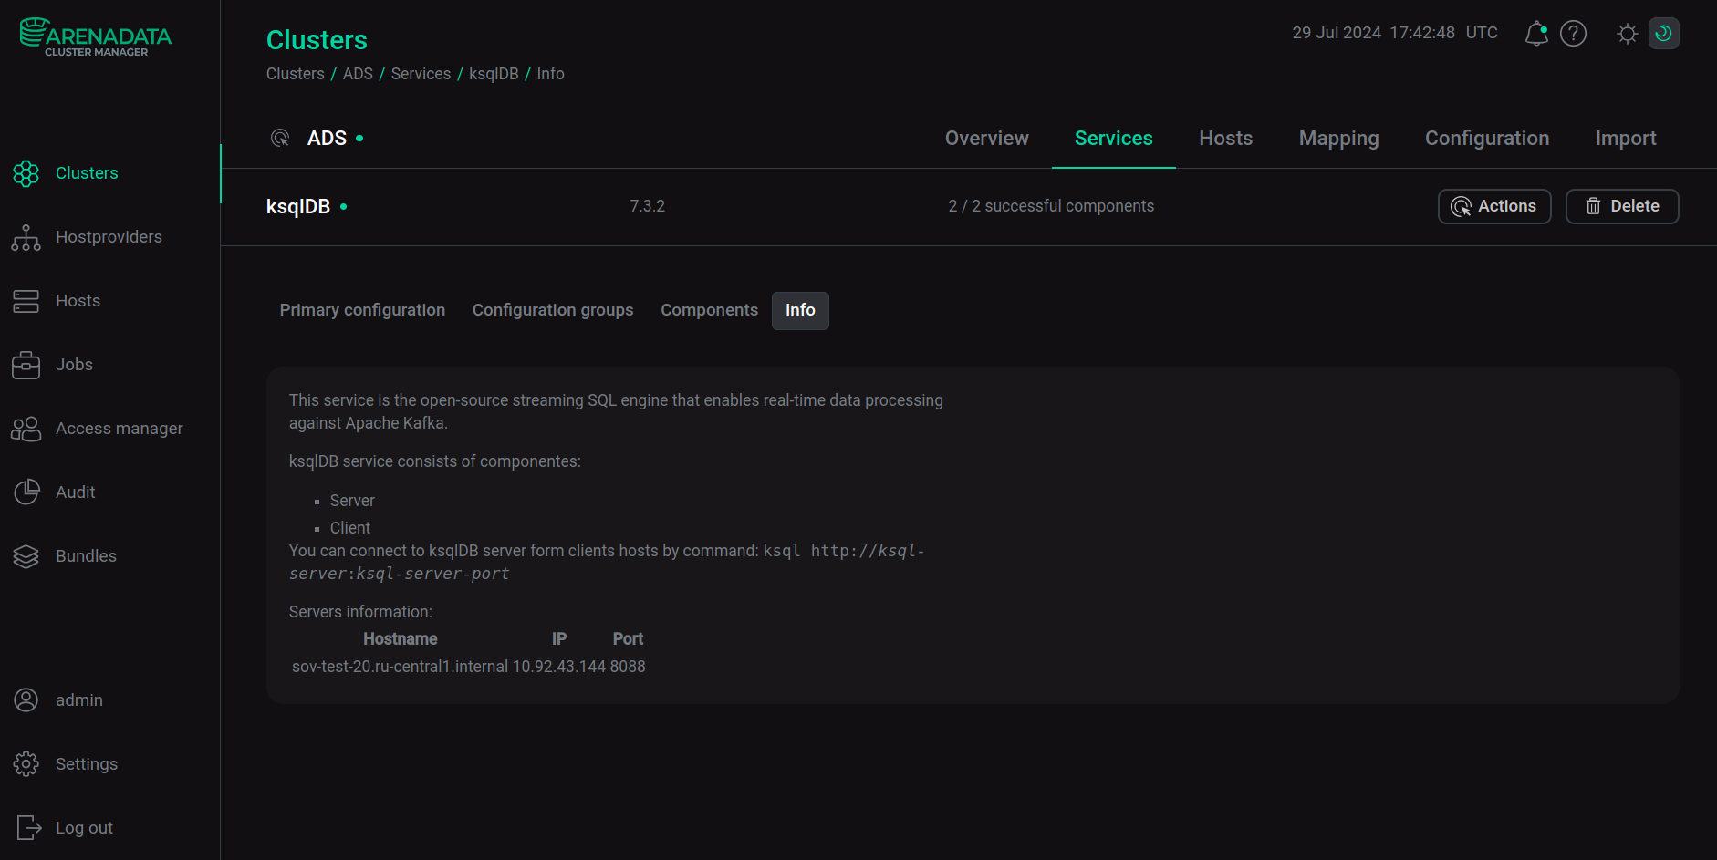The height and width of the screenshot is (860, 1717).
Task: Open the Hosts sidebar icon
Action: 26,301
